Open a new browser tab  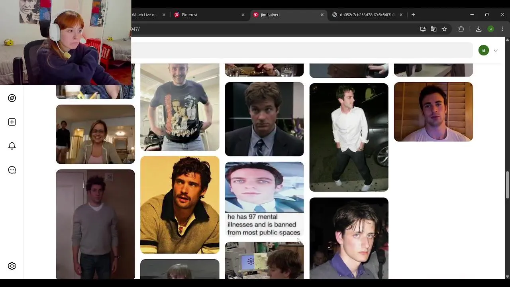(x=413, y=15)
